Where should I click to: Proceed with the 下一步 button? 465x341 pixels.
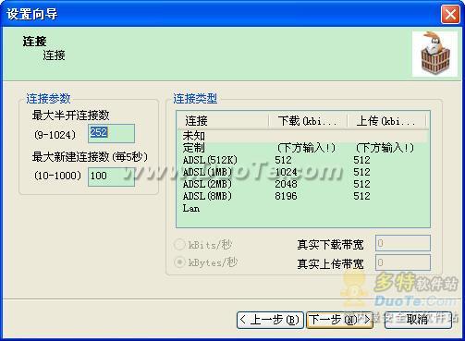click(x=340, y=320)
